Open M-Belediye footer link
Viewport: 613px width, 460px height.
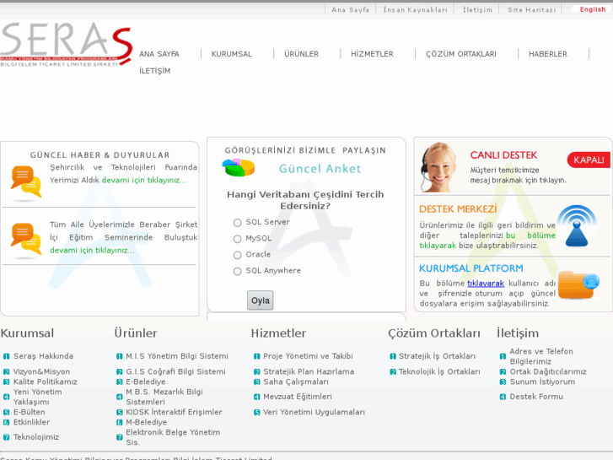[146, 422]
